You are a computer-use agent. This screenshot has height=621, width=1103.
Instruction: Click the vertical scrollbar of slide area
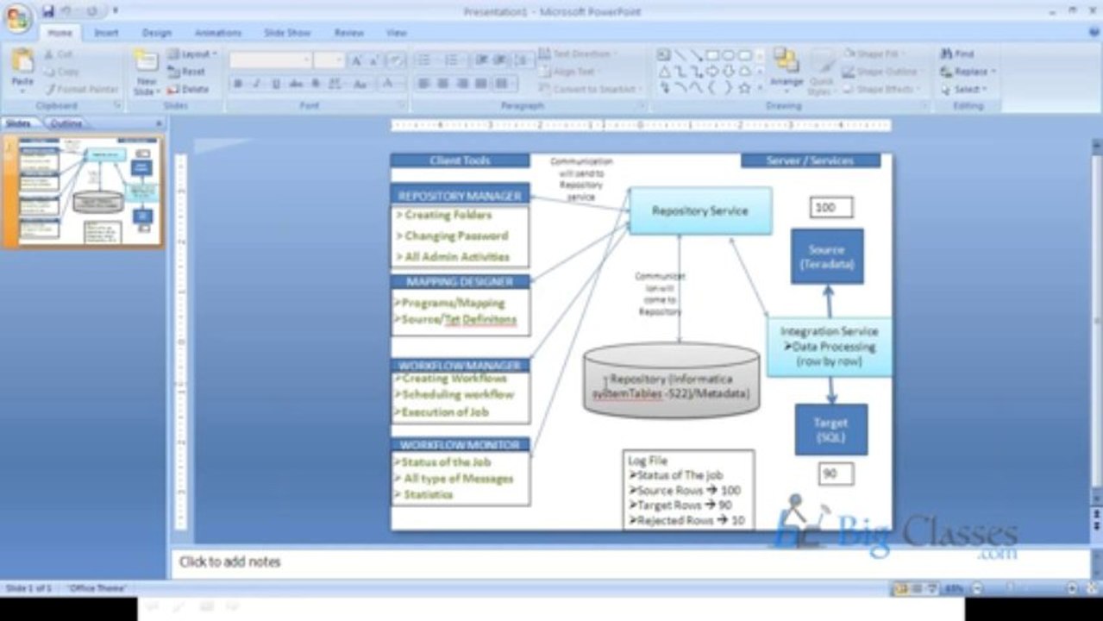pyautogui.click(x=1096, y=319)
